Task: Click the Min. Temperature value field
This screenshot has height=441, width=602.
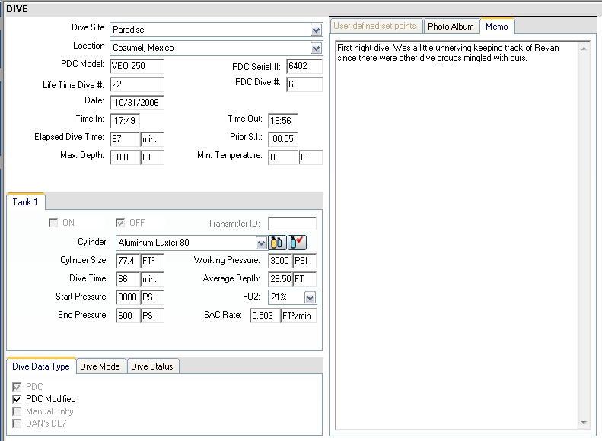Action: tap(283, 157)
